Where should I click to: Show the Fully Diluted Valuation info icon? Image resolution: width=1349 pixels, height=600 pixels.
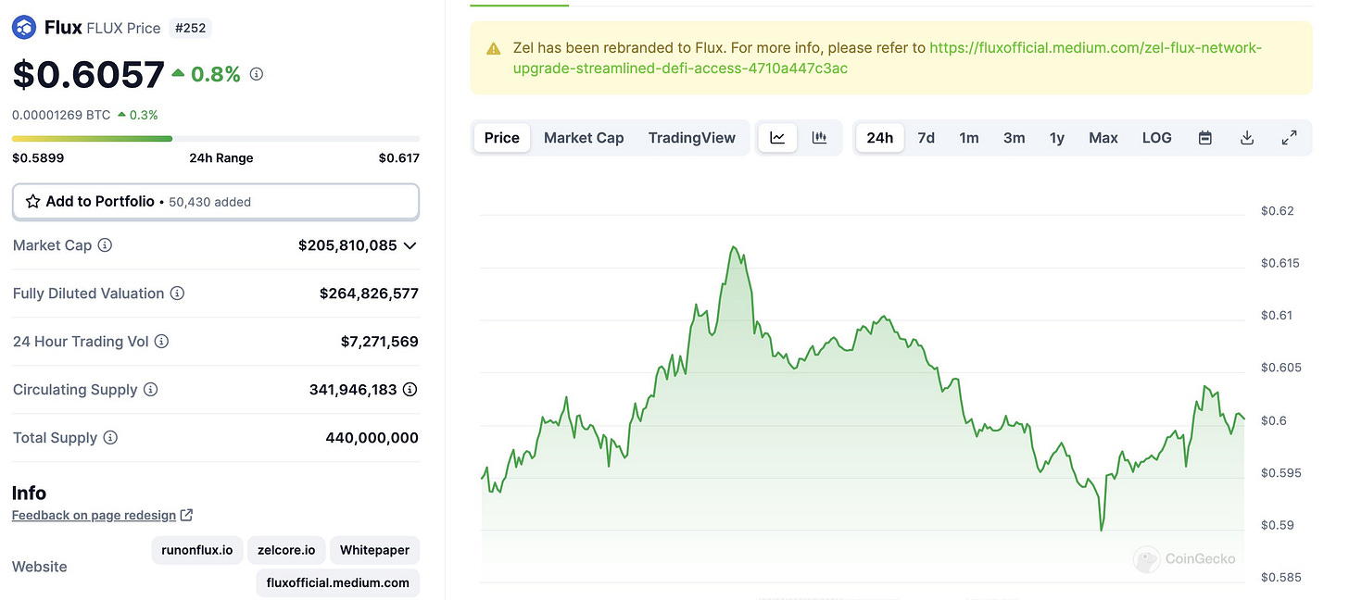tap(177, 294)
